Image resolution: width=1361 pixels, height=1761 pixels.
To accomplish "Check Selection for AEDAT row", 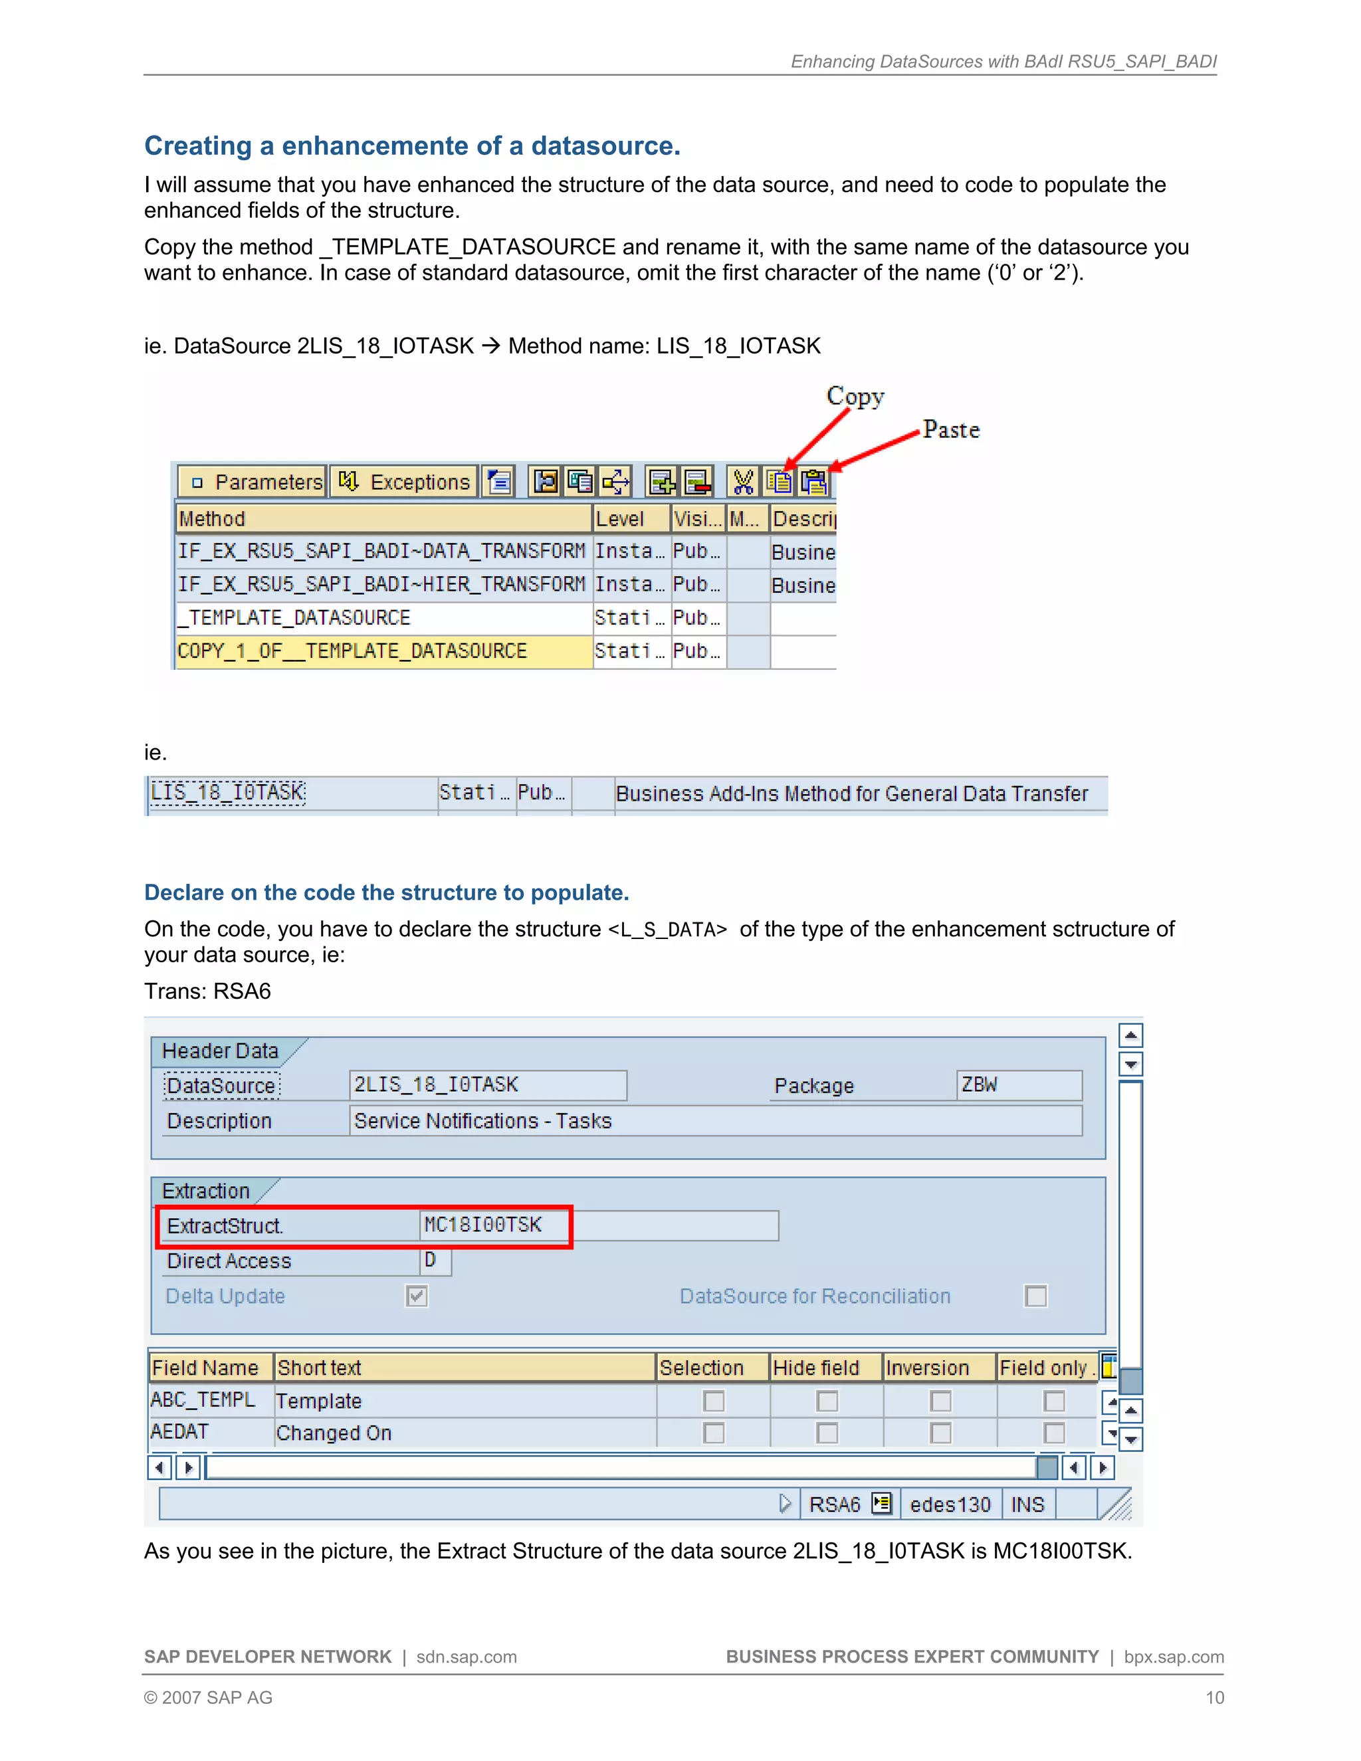I will [x=714, y=1433].
